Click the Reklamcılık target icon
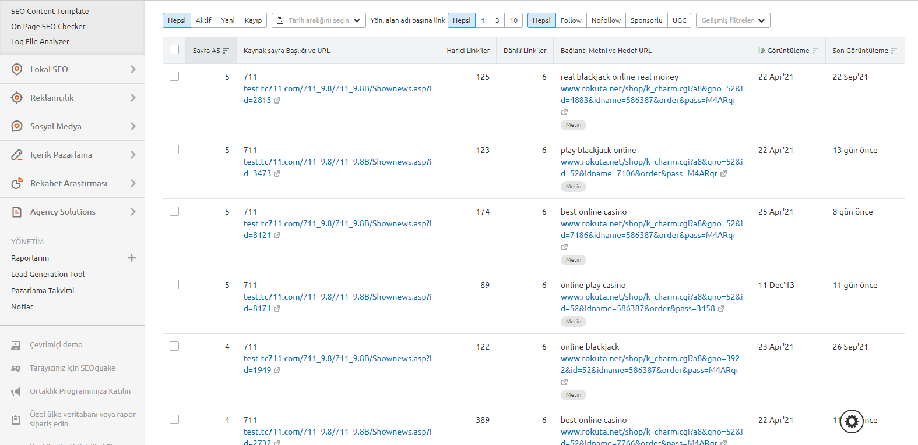Image resolution: width=918 pixels, height=445 pixels. (17, 98)
